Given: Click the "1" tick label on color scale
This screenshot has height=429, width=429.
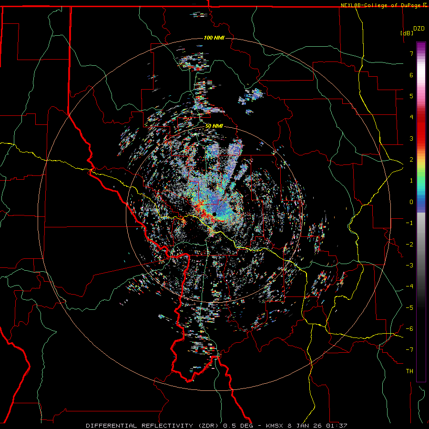Looking at the screenshot, I should [411, 181].
